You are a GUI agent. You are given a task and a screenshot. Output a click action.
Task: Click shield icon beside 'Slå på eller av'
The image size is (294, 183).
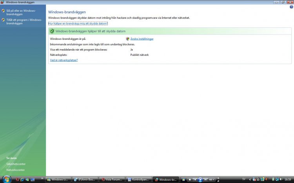(3, 11)
